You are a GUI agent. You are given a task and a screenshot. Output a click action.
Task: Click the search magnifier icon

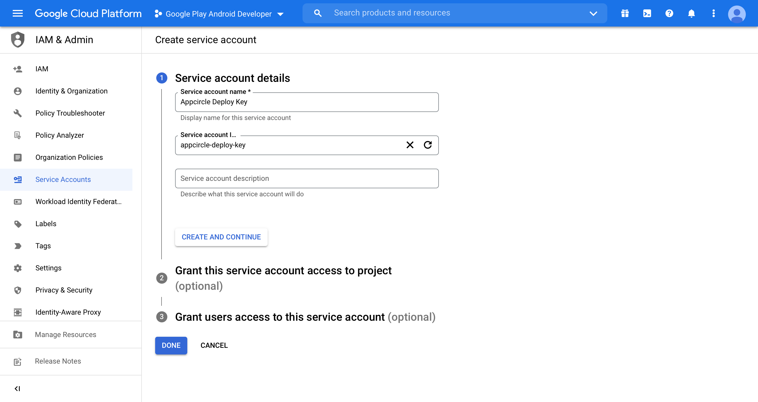(317, 13)
